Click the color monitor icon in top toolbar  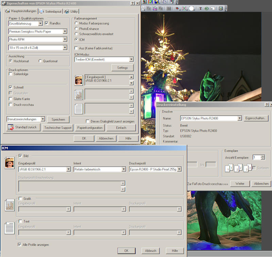point(145,2)
